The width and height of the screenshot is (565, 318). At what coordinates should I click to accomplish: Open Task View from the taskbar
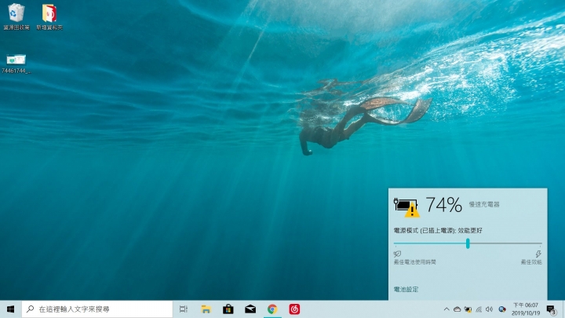[184, 309]
